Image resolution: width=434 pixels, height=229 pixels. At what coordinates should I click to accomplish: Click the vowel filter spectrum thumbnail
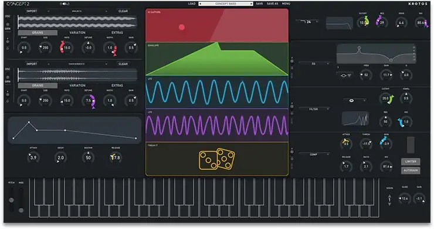[355, 119]
